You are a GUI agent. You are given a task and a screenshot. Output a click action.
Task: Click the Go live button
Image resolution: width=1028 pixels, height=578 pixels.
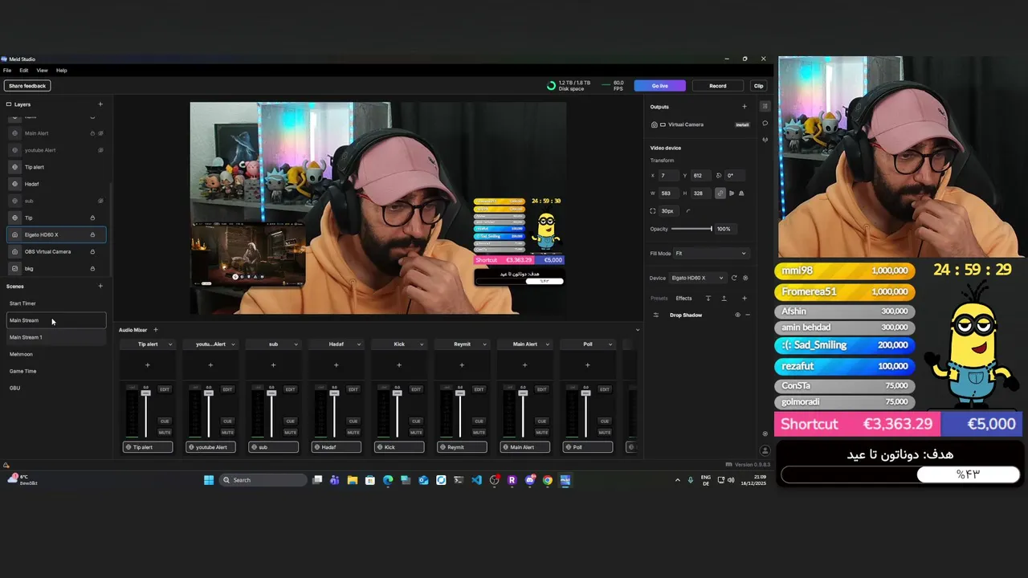(659, 86)
